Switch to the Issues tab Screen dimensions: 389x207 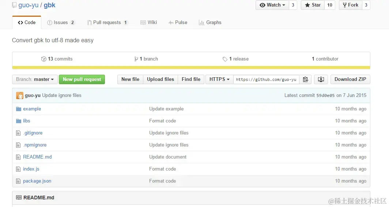coord(61,23)
